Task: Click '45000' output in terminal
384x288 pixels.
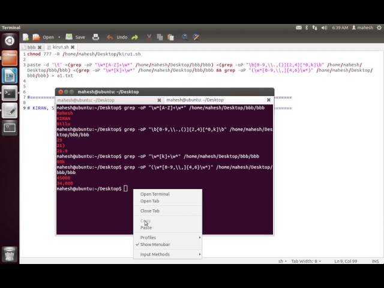Action: coord(64,178)
